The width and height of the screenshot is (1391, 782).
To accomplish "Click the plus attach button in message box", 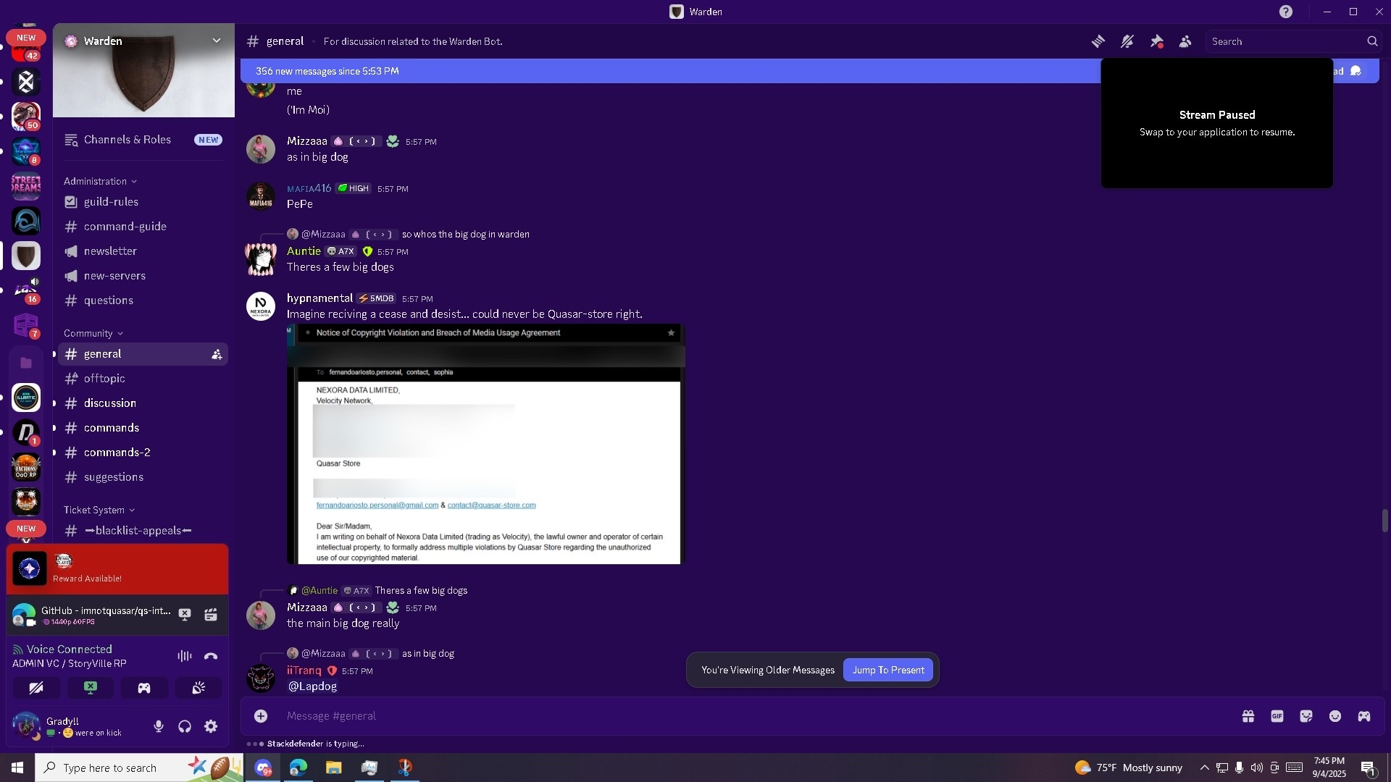I will [x=261, y=716].
